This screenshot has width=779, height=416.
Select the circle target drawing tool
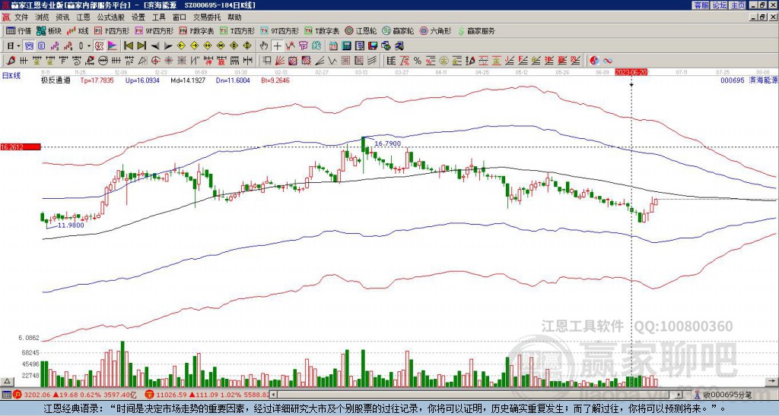(155, 61)
